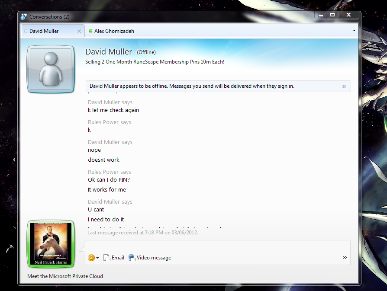Dismiss the offline notification bar
The width and height of the screenshot is (387, 291).
pos(344,86)
